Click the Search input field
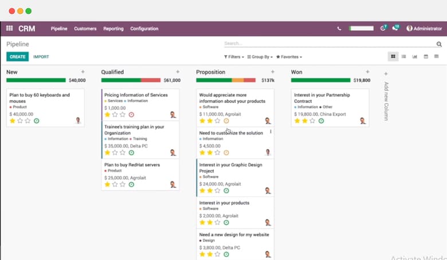This screenshot has width=447, height=260. click(x=330, y=44)
